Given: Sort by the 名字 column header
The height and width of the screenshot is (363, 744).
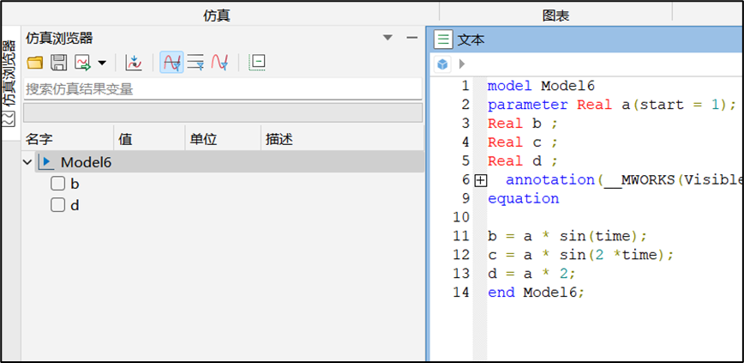Looking at the screenshot, I should click(x=69, y=139).
